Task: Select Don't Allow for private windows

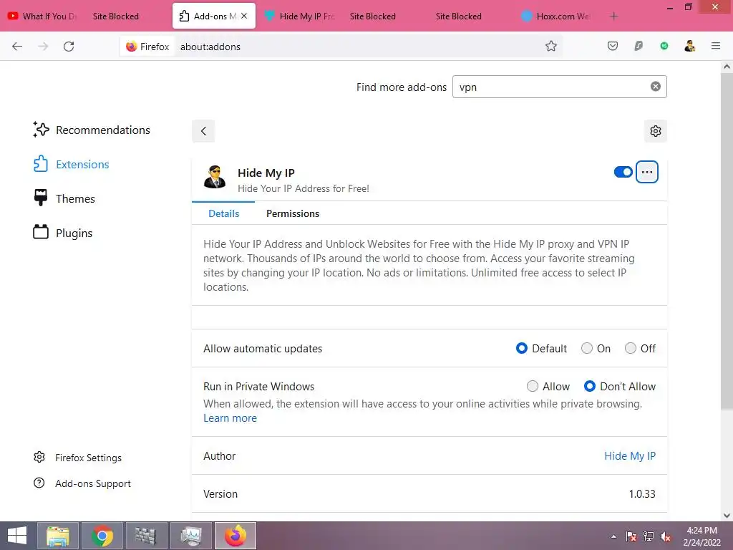Action: (x=590, y=386)
